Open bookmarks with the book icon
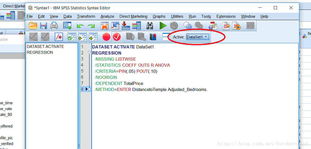The height and width of the screenshot is (149, 311). pos(153,37)
